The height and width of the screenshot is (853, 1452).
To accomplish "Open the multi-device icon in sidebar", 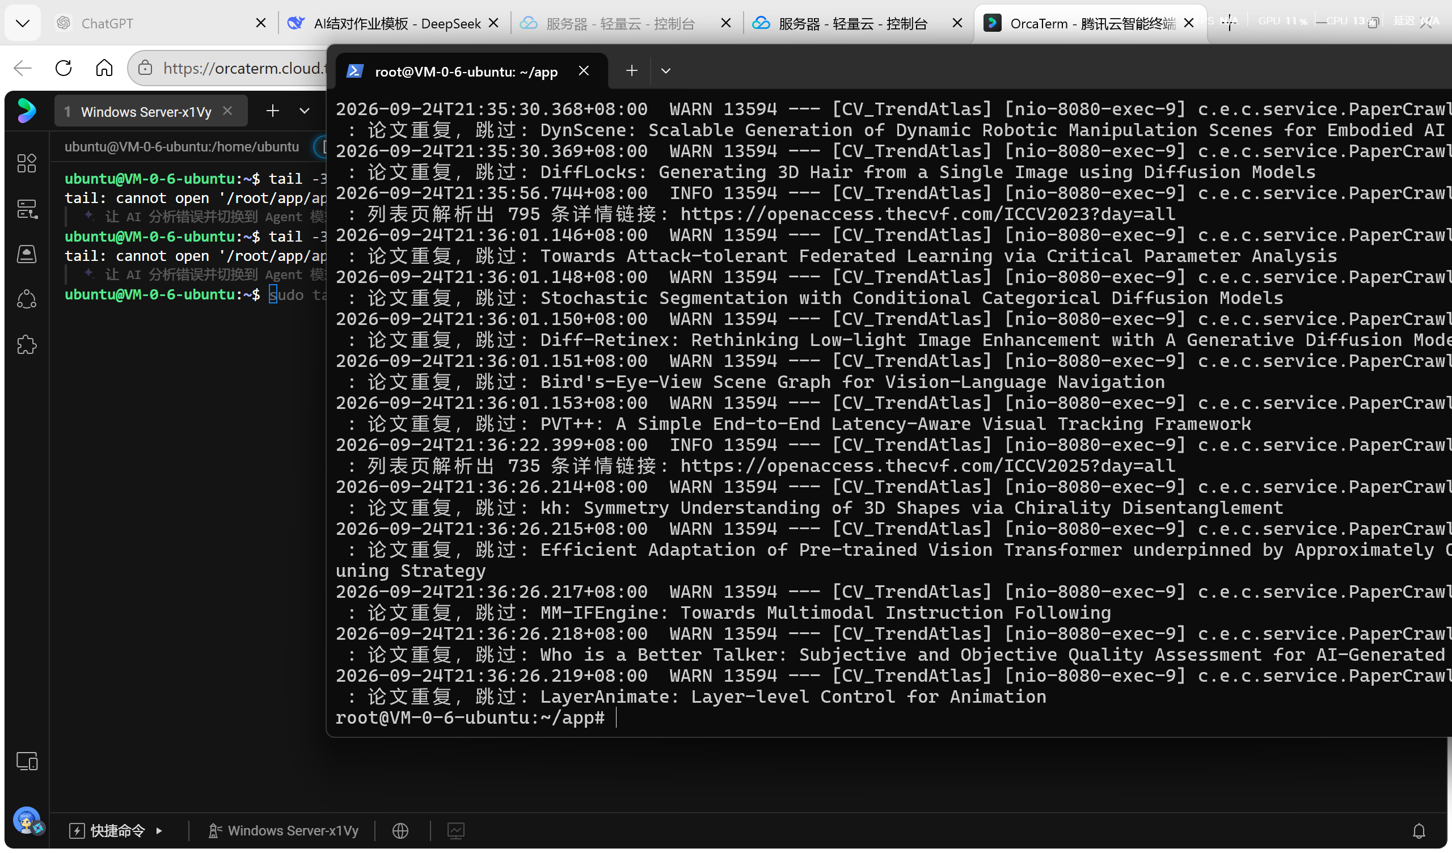I will [x=27, y=761].
